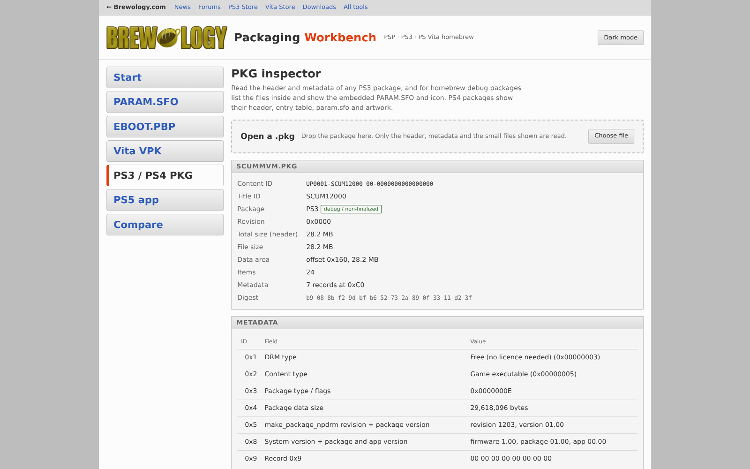
Task: Click the Brewology logo image
Action: click(167, 38)
